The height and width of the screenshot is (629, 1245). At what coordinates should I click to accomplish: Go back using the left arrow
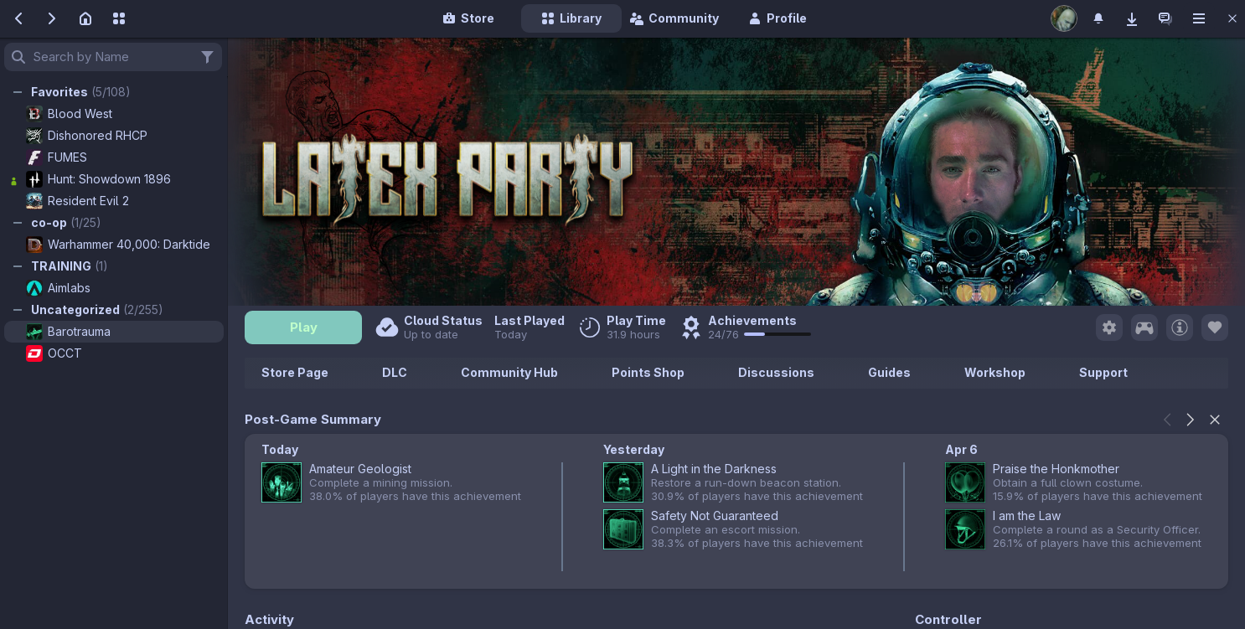point(18,18)
